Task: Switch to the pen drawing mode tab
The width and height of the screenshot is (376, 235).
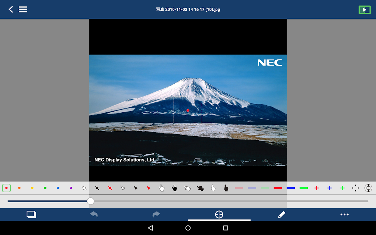Action: 282,214
